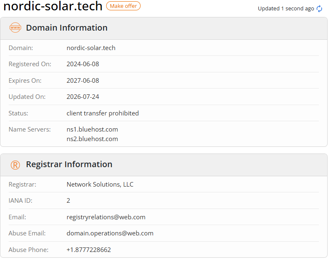333x259 pixels.
Task: Click the 'Name Servers:' label
Action: 30,129
